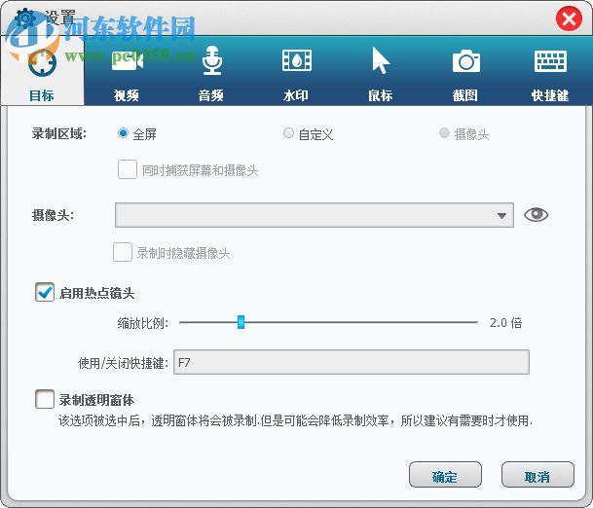Check 录制时隐藏摄像头 checkbox
The height and width of the screenshot is (508, 593).
point(123,252)
